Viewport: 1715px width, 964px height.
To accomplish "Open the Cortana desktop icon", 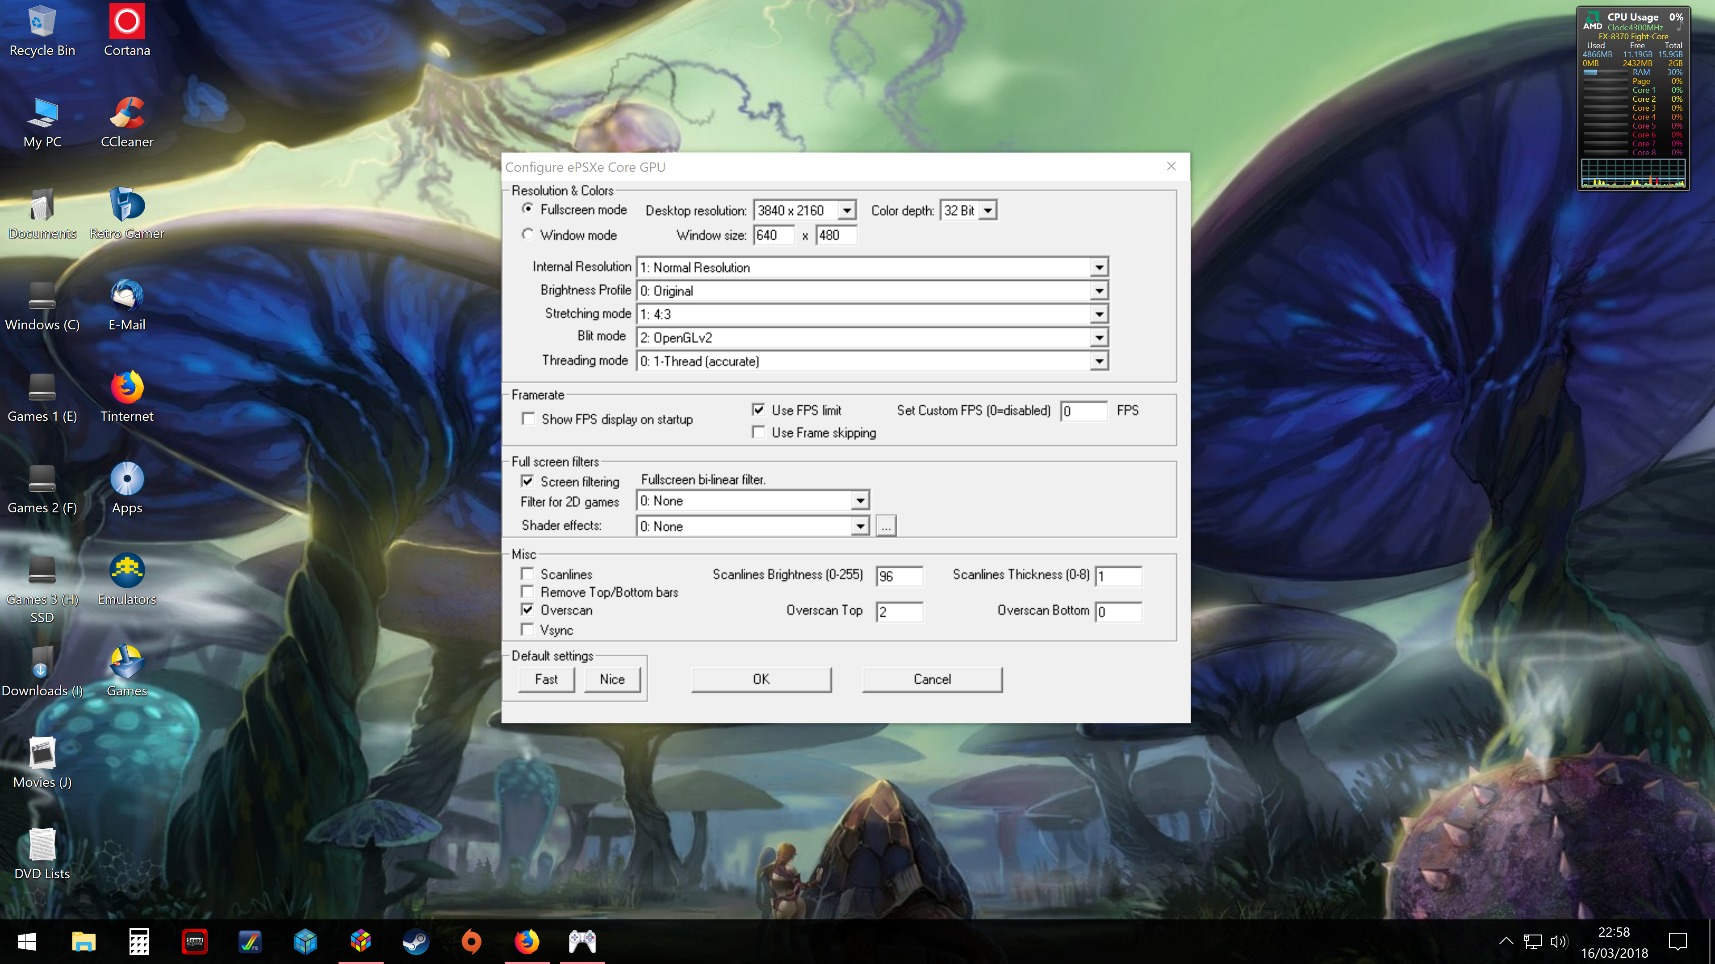I will pyautogui.click(x=126, y=31).
